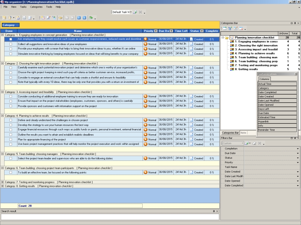Click the save filter preset icon in Filters Bar
The height and width of the screenshot is (225, 301).
tap(247, 143)
